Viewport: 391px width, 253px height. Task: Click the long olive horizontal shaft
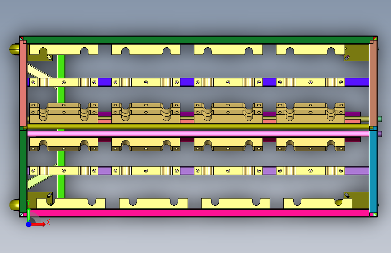coord(198,127)
